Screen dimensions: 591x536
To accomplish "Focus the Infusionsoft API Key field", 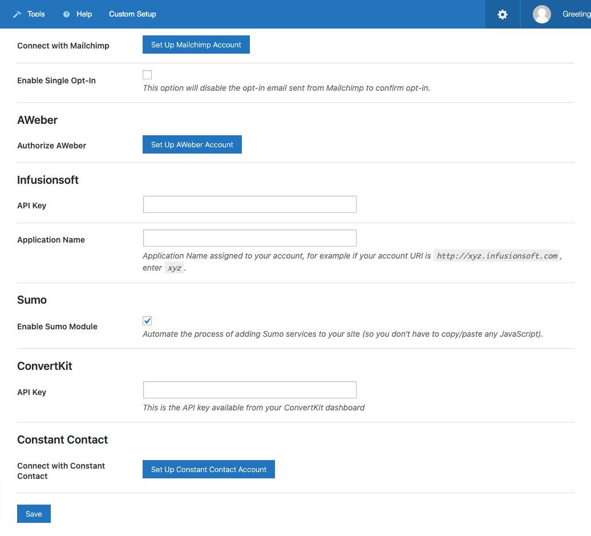I will tap(249, 204).
